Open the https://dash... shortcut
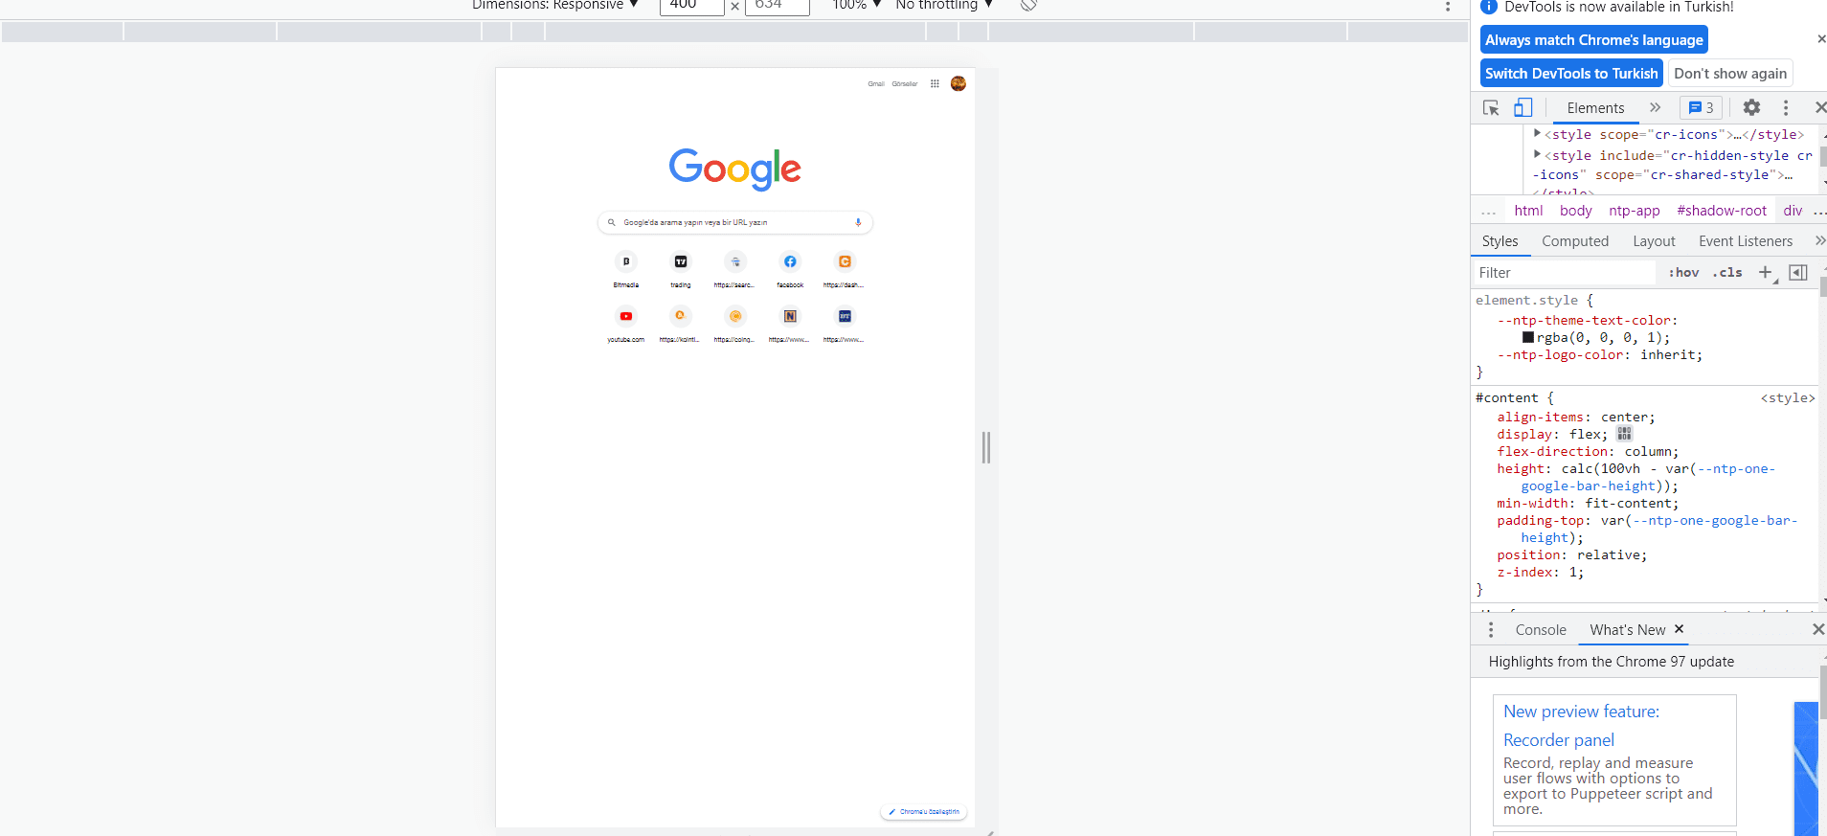Viewport: 1827px width, 836px height. click(x=845, y=269)
